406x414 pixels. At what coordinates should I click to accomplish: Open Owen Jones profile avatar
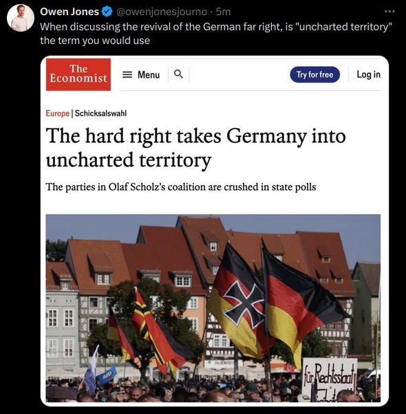(x=21, y=18)
